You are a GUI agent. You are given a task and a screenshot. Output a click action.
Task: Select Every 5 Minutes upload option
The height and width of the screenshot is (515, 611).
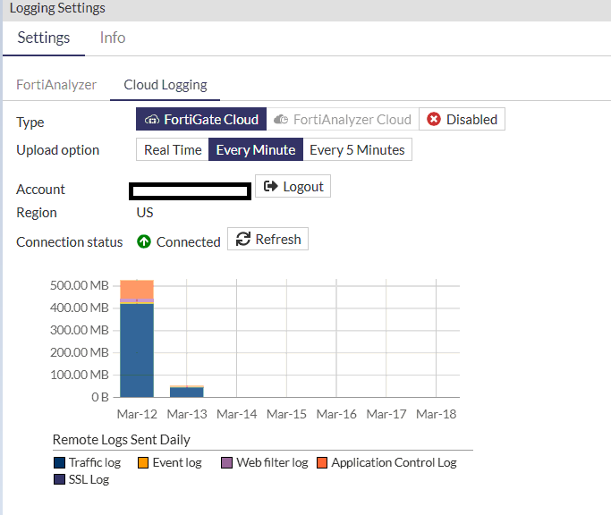point(357,149)
